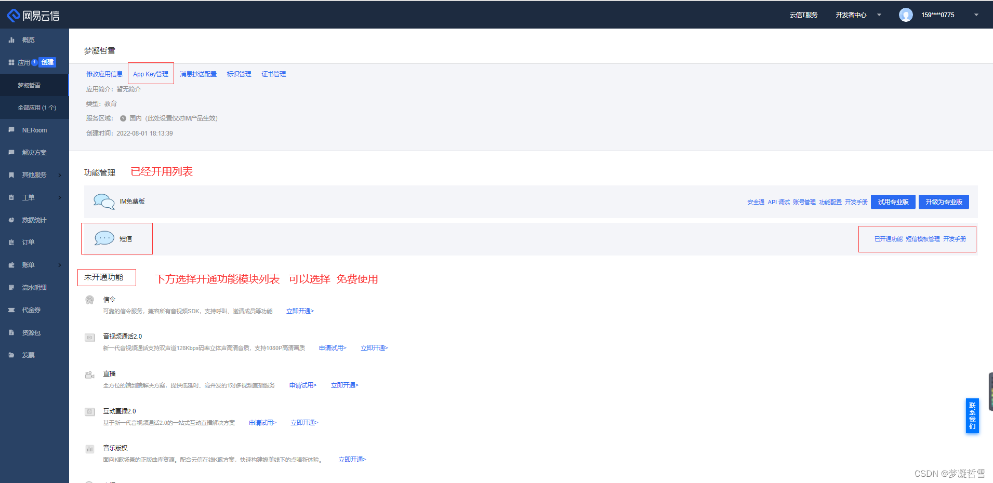This screenshot has width=993, height=483.
Task: Click the 网易云信 logo icon
Action: pos(14,16)
